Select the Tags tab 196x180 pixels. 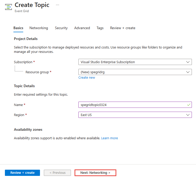[100, 28]
